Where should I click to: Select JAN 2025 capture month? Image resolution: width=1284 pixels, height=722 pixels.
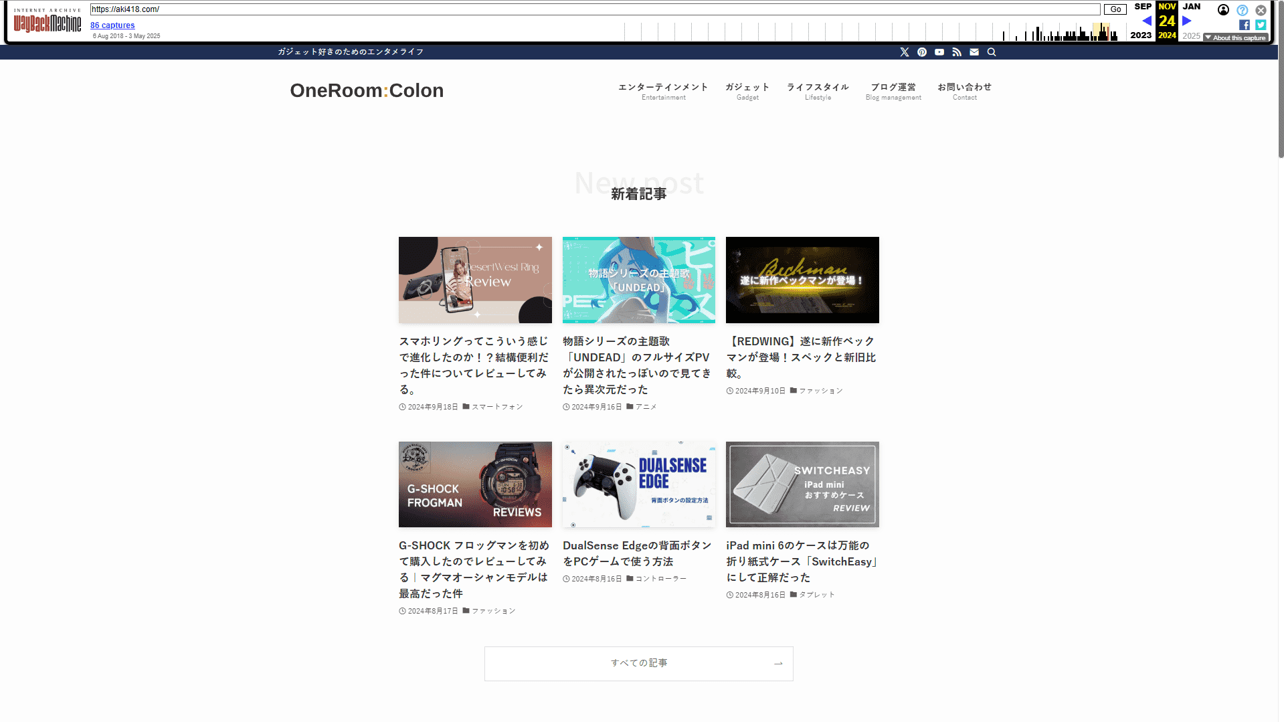click(1192, 21)
